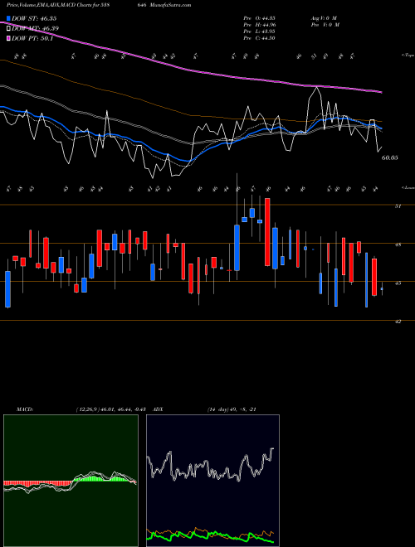The height and width of the screenshot is (547, 415).
Task: Click the 60.05 price label on line chart
Action: coord(390,157)
